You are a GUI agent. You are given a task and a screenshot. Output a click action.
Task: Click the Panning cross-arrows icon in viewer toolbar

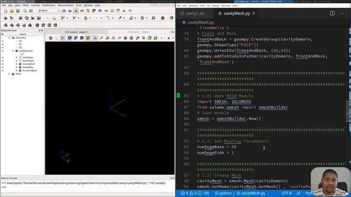pyautogui.click(x=126, y=38)
